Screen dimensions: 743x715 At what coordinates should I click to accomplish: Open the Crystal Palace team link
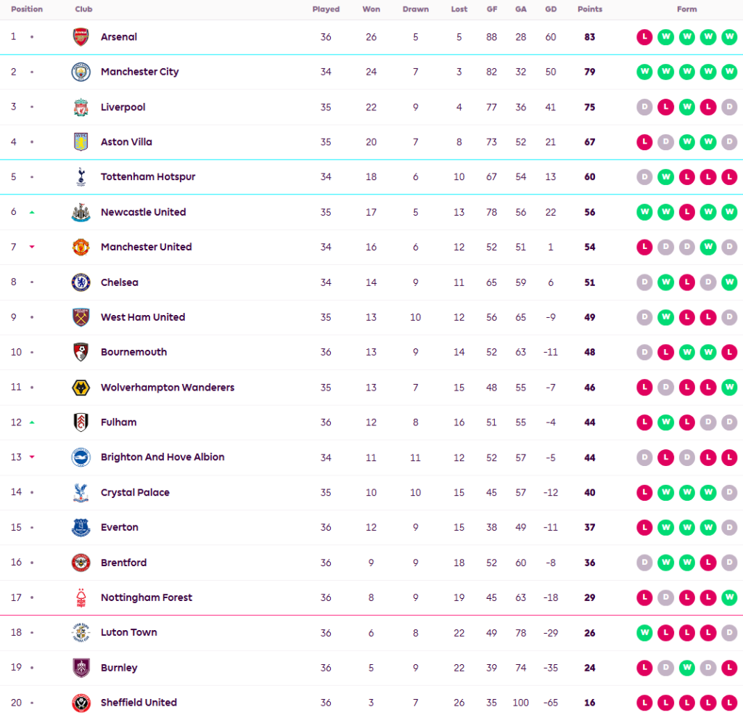pos(135,492)
